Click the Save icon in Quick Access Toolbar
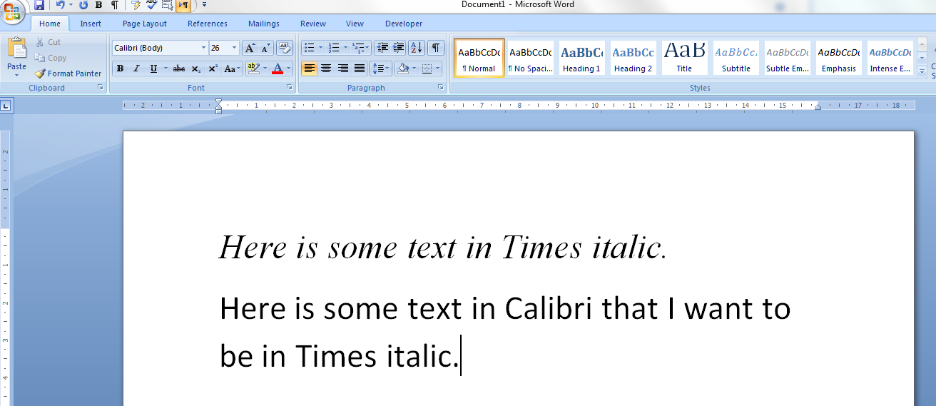This screenshot has height=406, width=936. (39, 5)
